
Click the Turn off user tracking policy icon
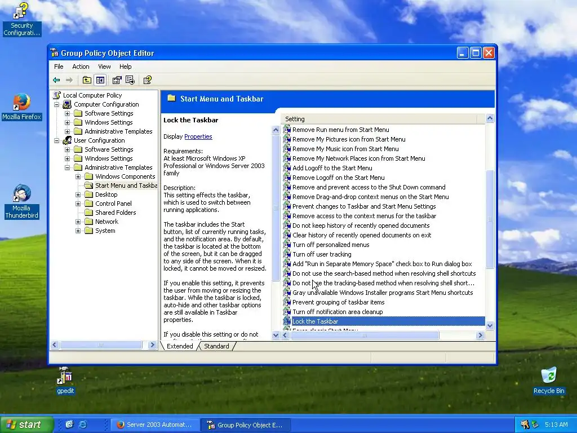(x=287, y=254)
